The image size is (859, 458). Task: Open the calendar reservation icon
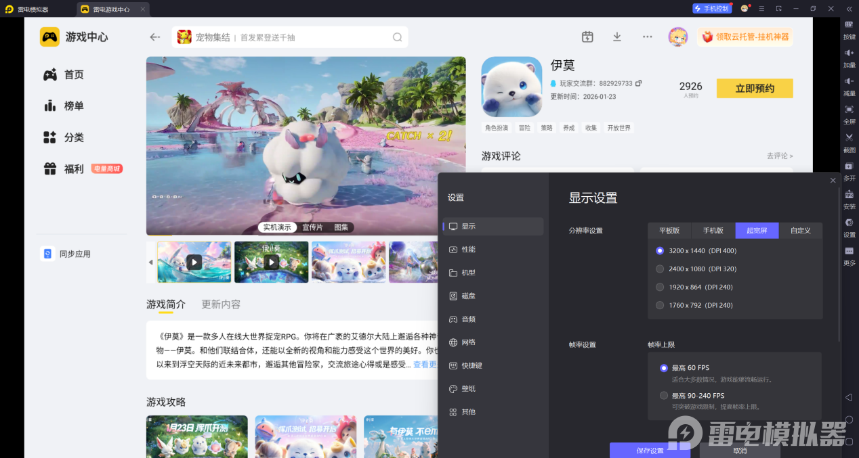[x=587, y=37]
